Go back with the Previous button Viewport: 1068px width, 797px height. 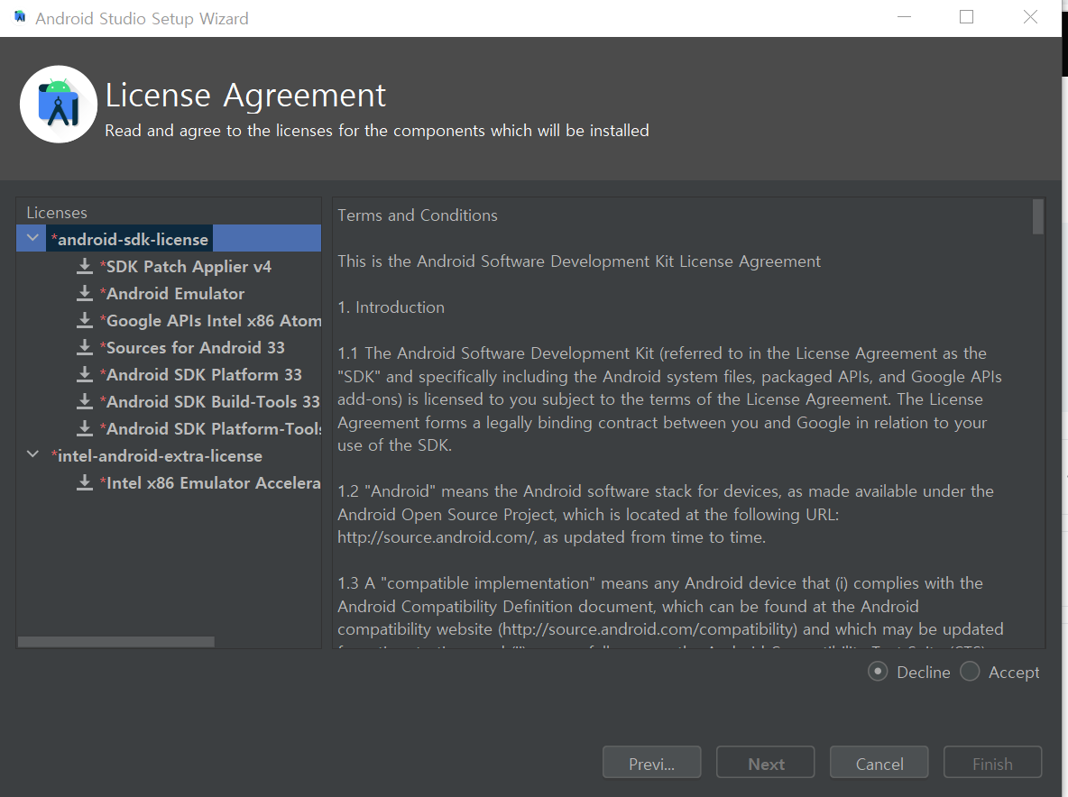652,762
